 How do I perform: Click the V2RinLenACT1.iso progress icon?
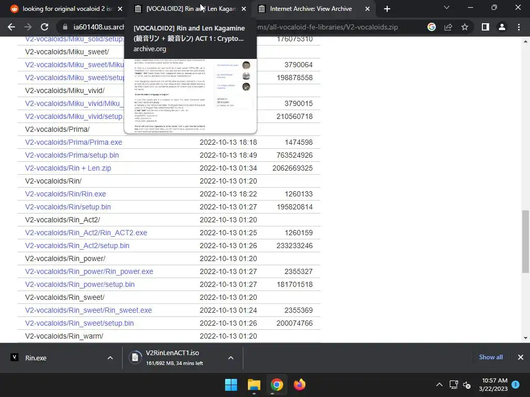[x=135, y=358]
